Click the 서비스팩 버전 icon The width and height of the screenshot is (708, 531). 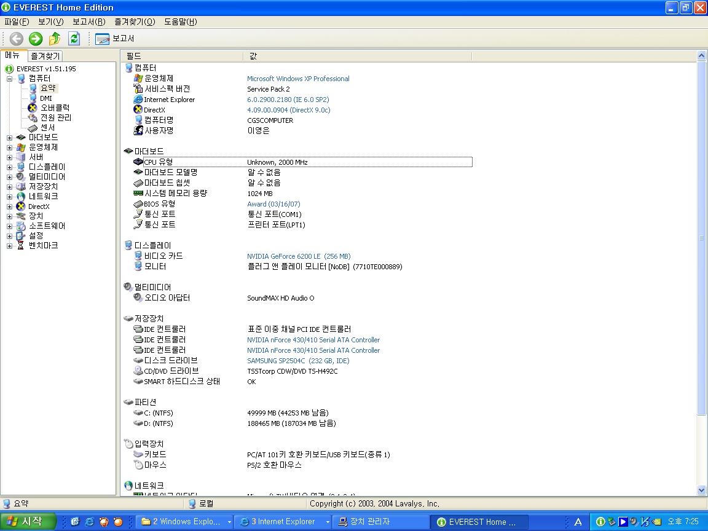(x=138, y=89)
